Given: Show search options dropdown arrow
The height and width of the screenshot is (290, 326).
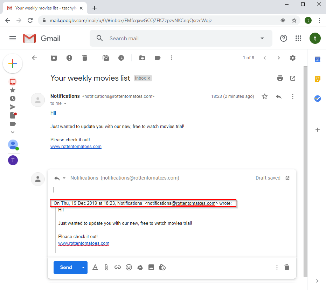Looking at the screenshot, I should click(262, 38).
